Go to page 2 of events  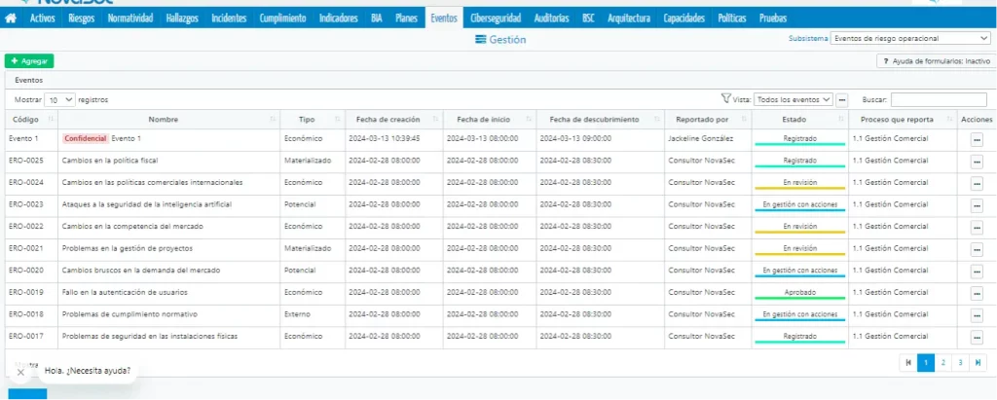(942, 363)
